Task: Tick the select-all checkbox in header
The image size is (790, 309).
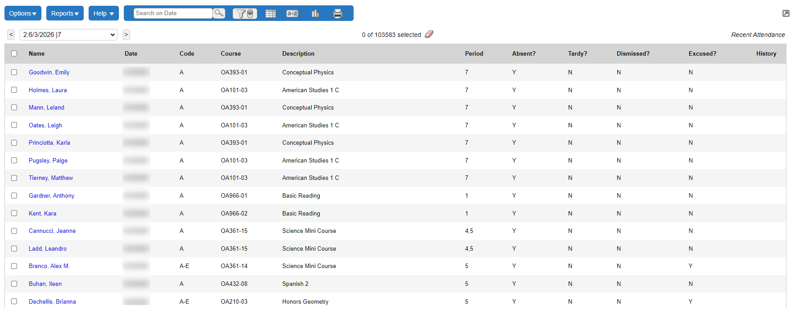Action: [x=14, y=53]
